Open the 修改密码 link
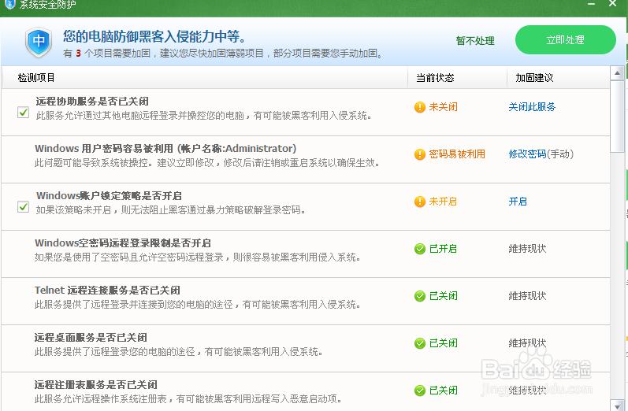The height and width of the screenshot is (411, 628). [x=527, y=154]
